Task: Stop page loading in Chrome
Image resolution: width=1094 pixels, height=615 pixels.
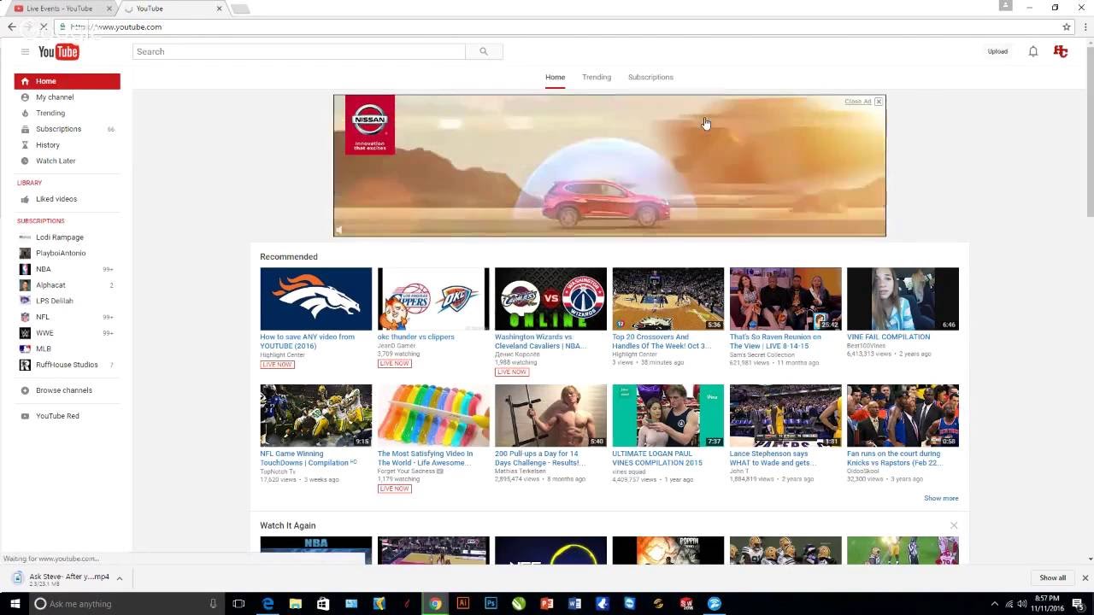Action: [x=44, y=26]
